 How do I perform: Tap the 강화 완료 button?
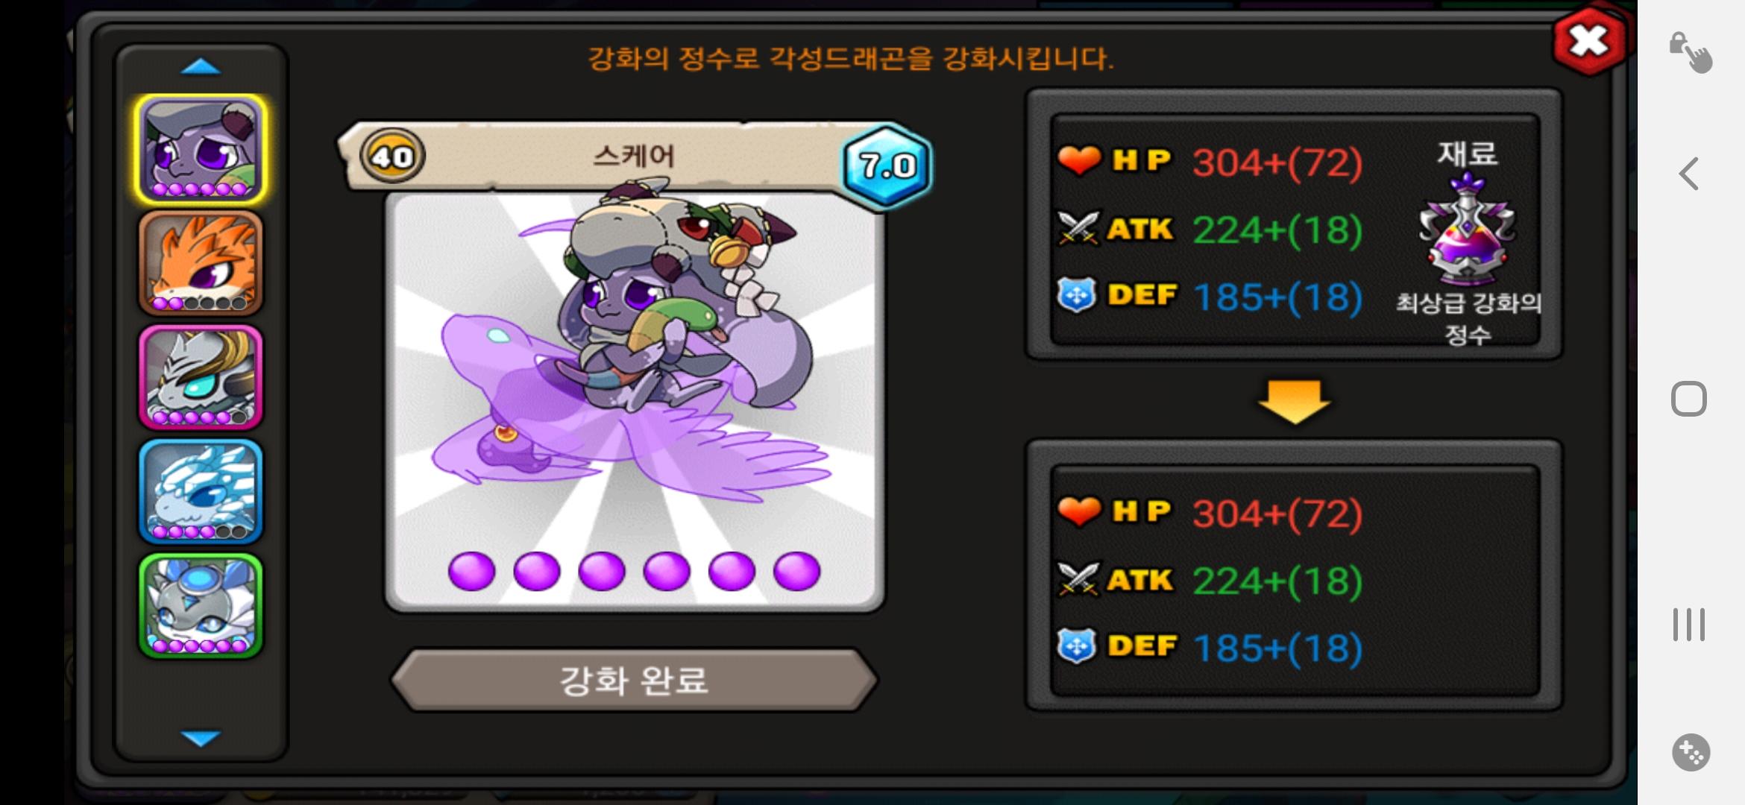tap(634, 680)
